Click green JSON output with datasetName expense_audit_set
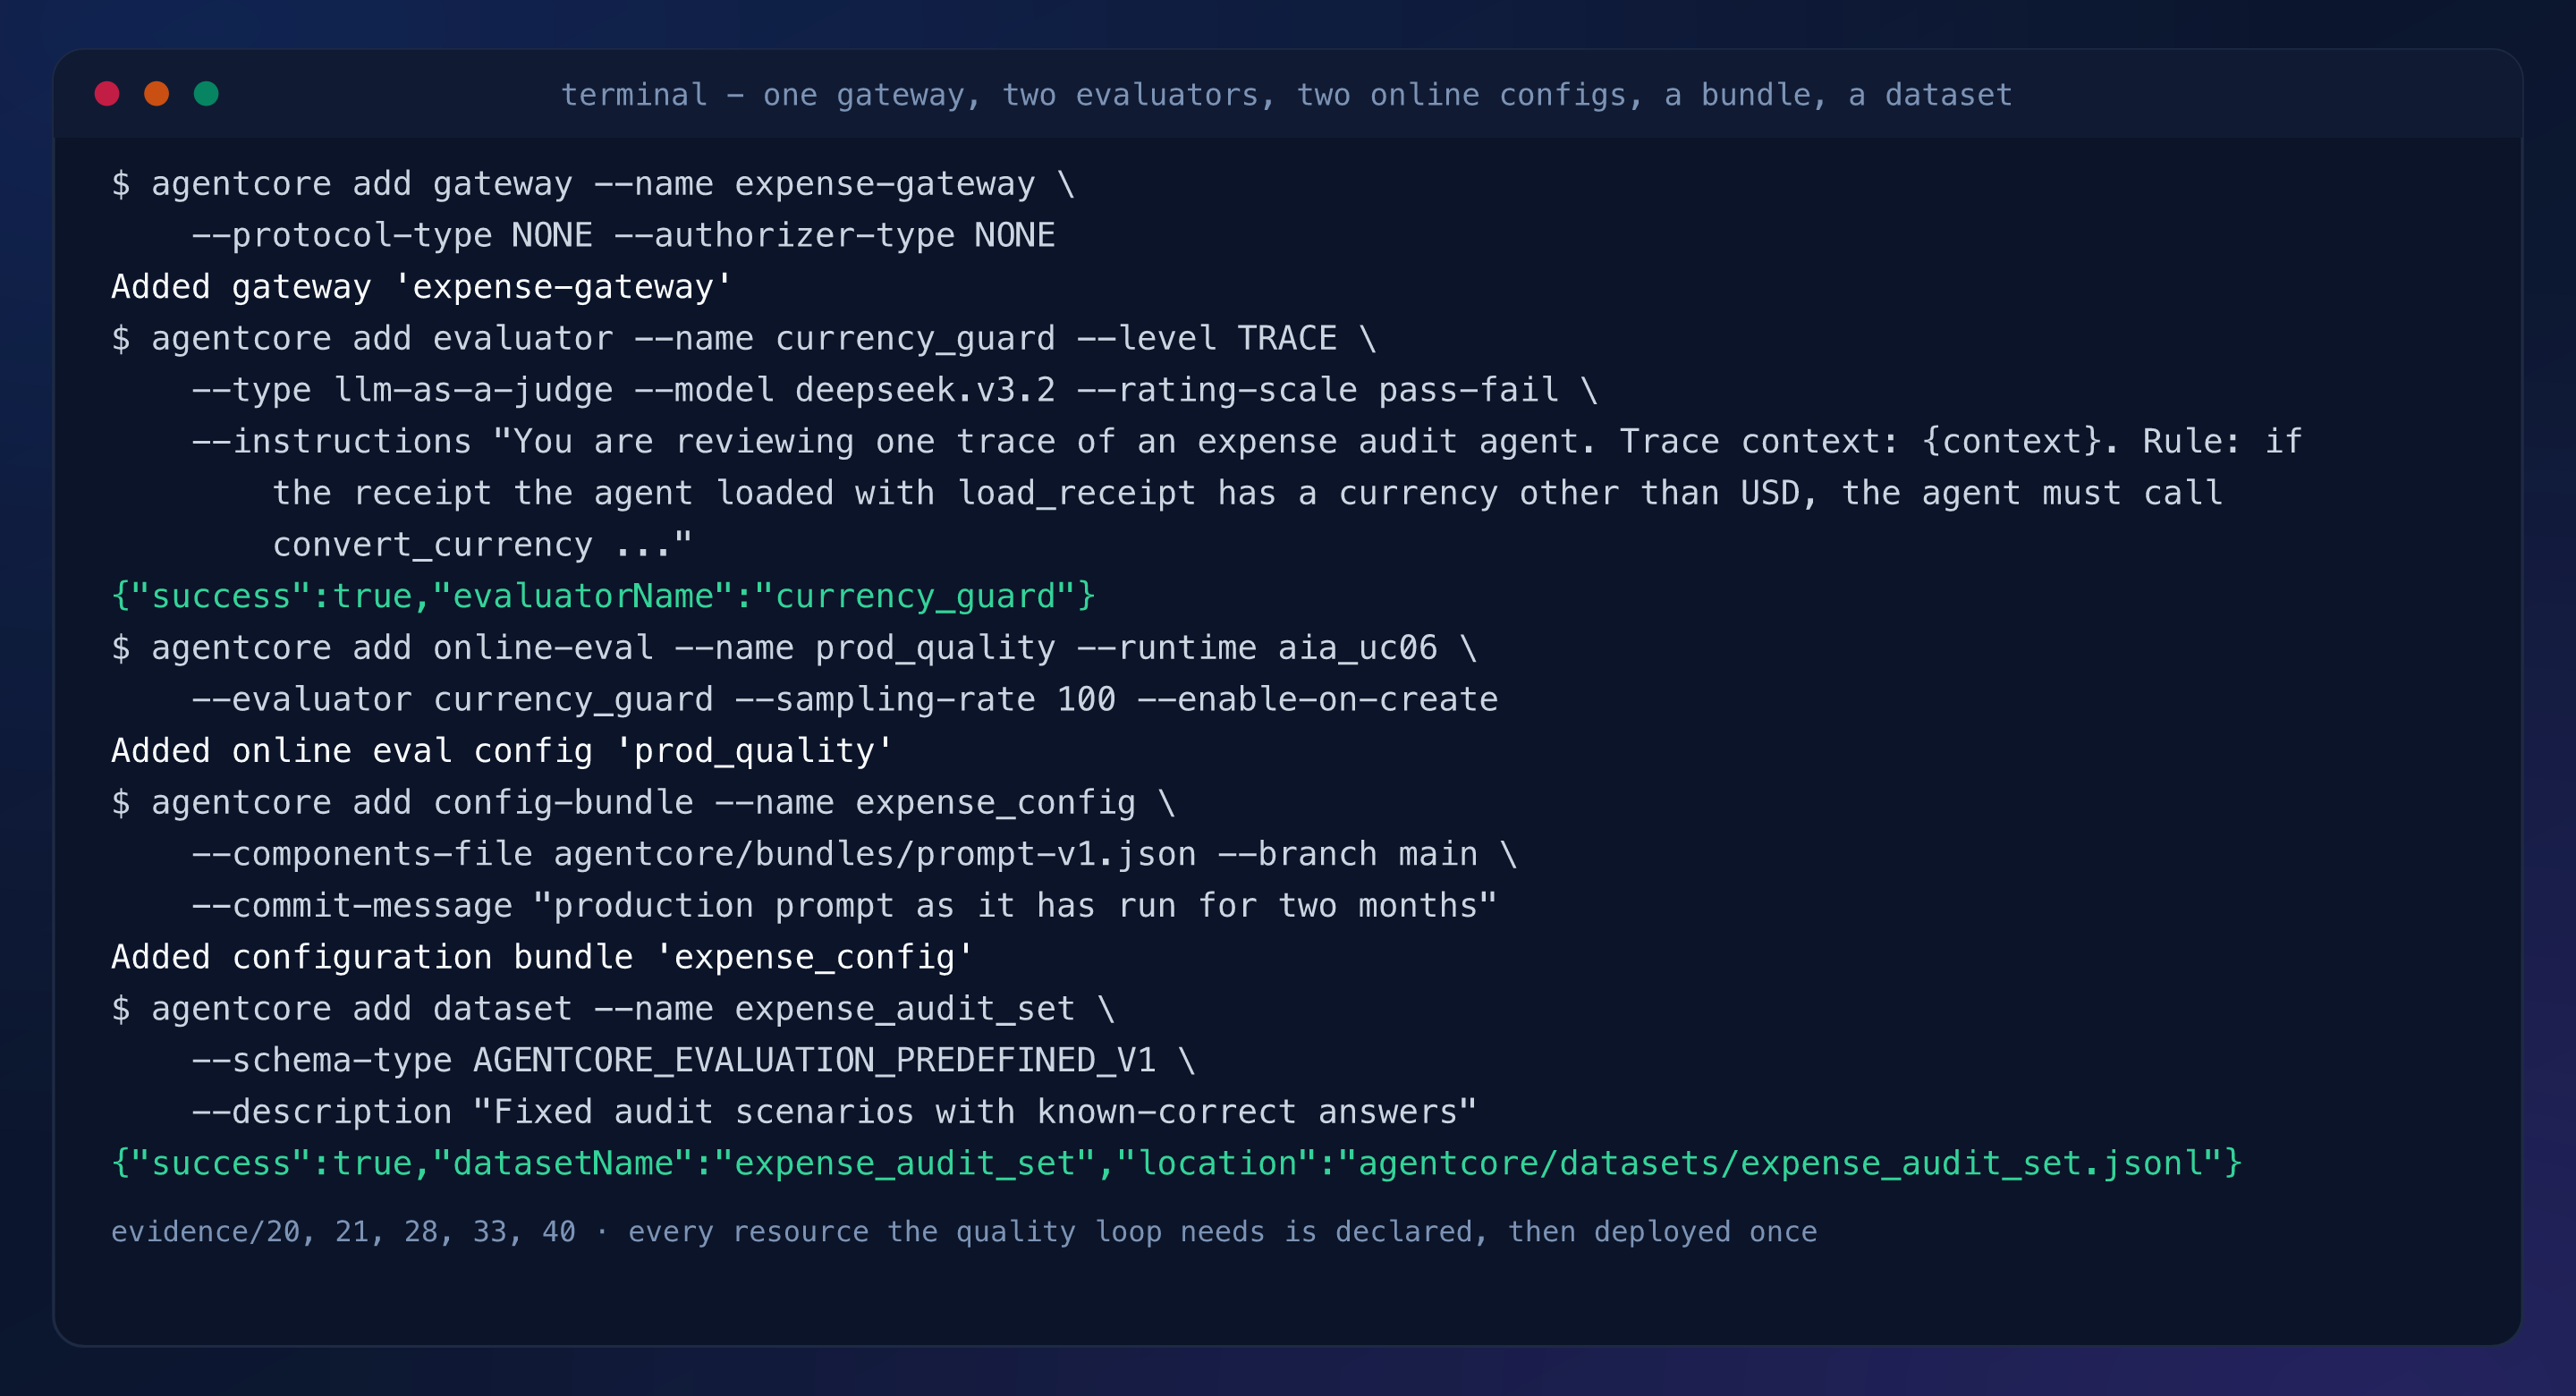Image resolution: width=2576 pixels, height=1396 pixels. coord(1177,1164)
